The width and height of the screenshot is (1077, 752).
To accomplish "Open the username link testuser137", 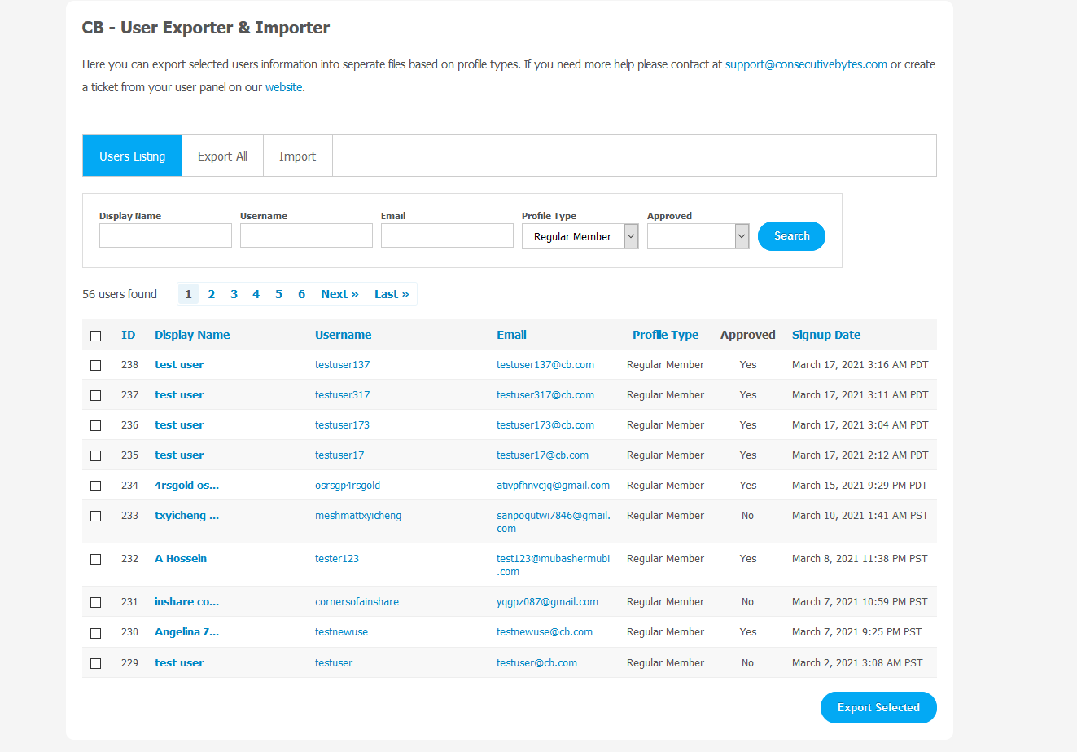I will click(x=342, y=365).
